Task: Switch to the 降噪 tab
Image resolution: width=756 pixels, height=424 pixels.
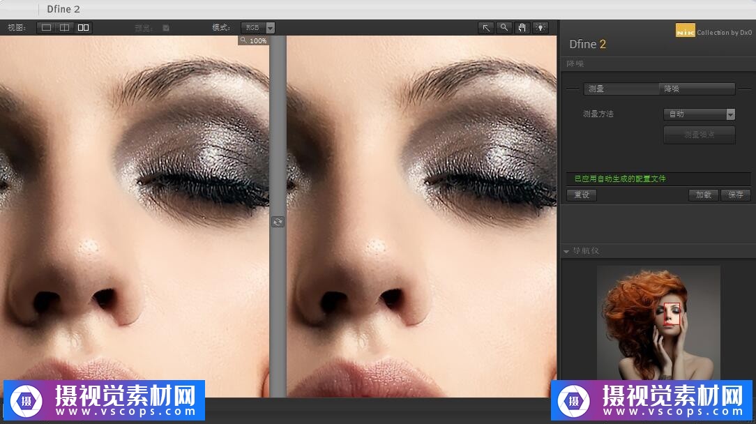Action: 697,89
